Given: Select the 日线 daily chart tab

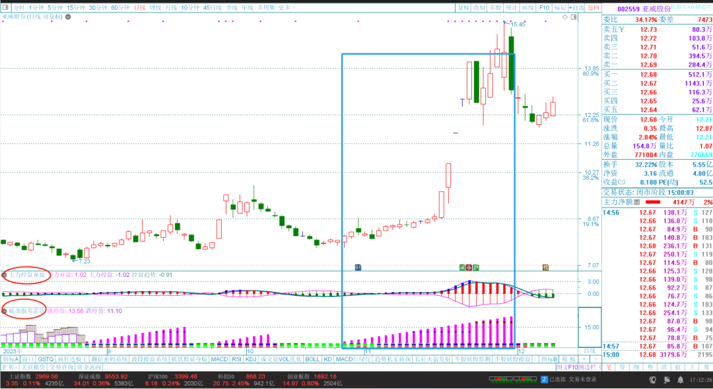Looking at the screenshot, I should coord(139,7).
